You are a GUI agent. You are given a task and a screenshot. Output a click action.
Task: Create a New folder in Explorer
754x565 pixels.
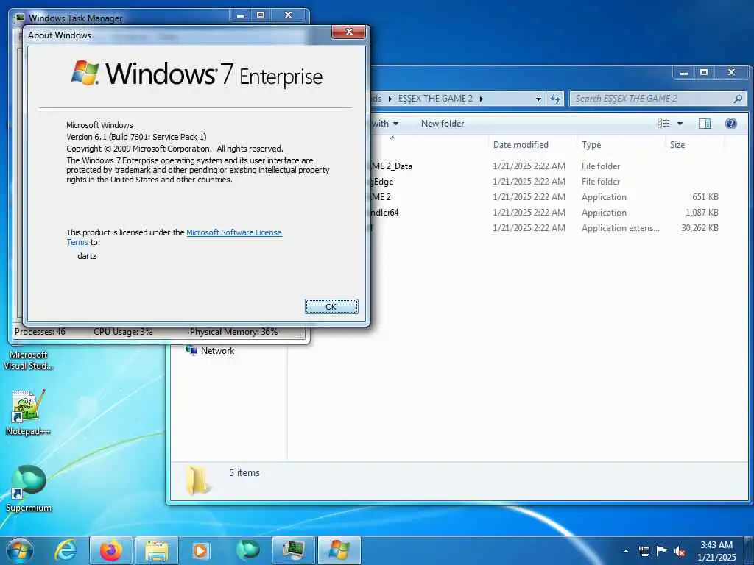(x=443, y=124)
